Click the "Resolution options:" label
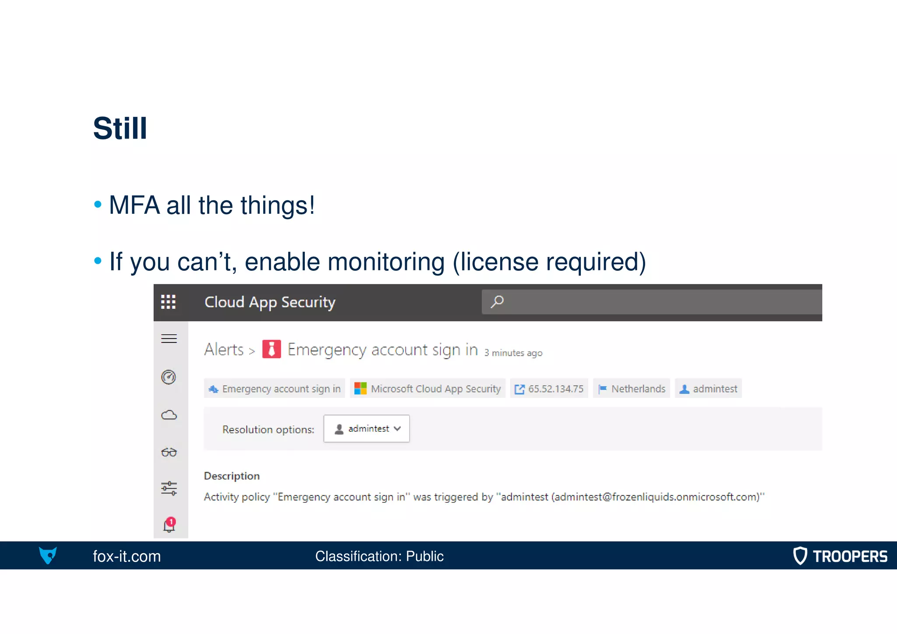Screen dimensions: 897x634 [x=268, y=430]
